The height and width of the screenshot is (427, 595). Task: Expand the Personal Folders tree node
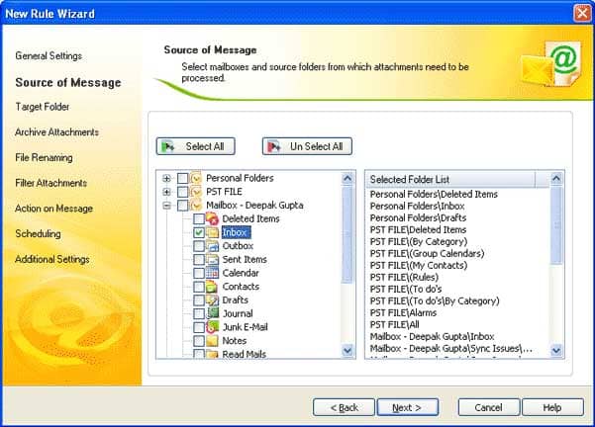tap(166, 178)
